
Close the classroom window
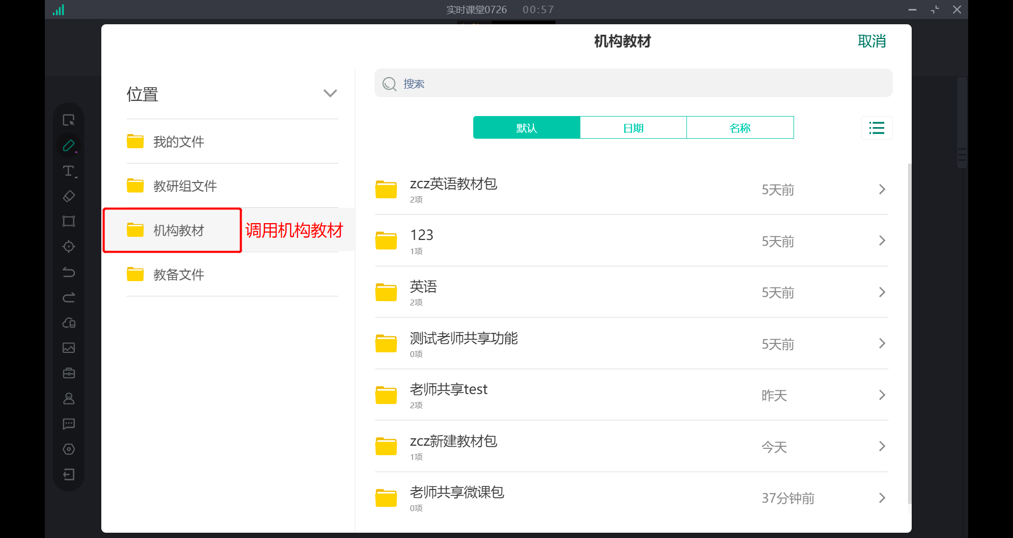[x=957, y=9]
